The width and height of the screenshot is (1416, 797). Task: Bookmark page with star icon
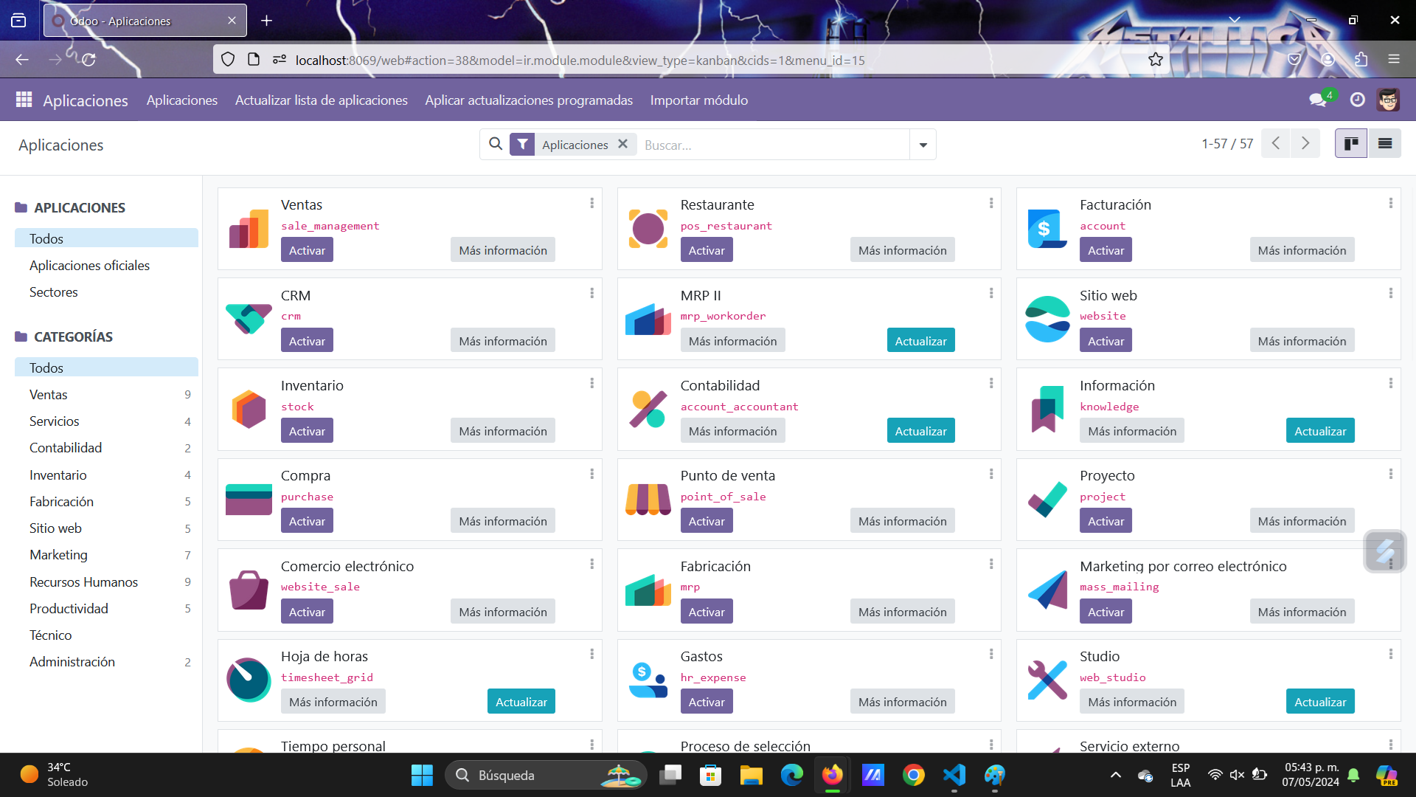click(1156, 60)
